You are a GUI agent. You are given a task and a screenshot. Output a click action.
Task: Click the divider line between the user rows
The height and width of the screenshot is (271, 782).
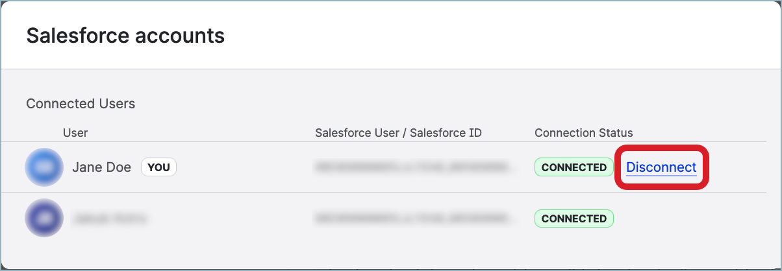click(390, 193)
